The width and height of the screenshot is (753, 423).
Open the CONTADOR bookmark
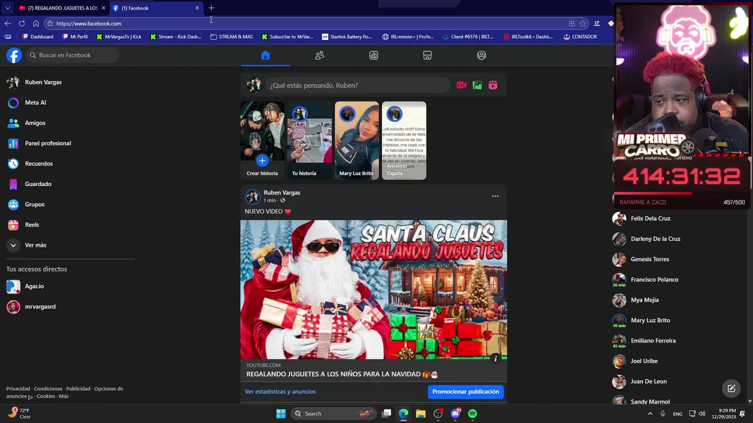[x=580, y=36]
